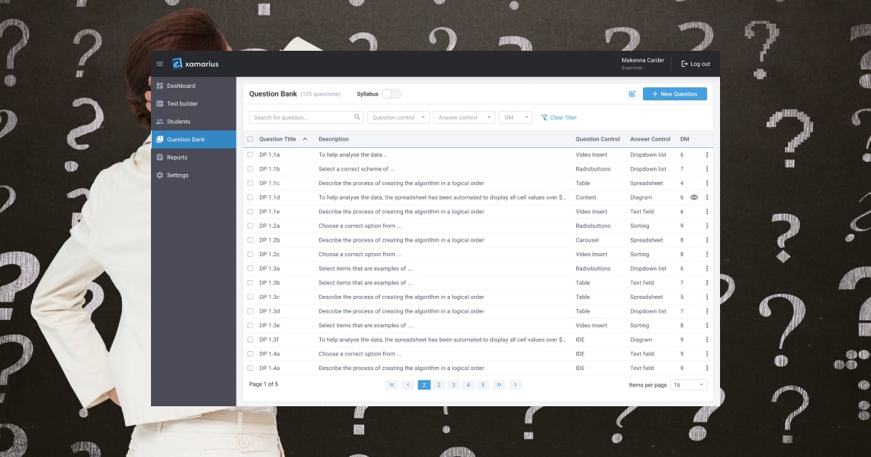Toggle the Syllabus switch on
The height and width of the screenshot is (457, 871).
point(390,94)
